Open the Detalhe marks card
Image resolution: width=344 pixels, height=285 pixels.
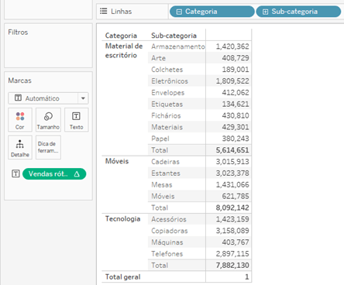20,147
